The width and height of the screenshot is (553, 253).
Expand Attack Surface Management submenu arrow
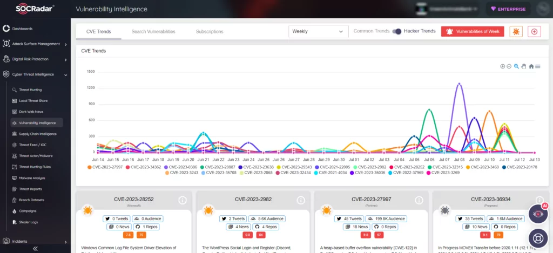65,44
